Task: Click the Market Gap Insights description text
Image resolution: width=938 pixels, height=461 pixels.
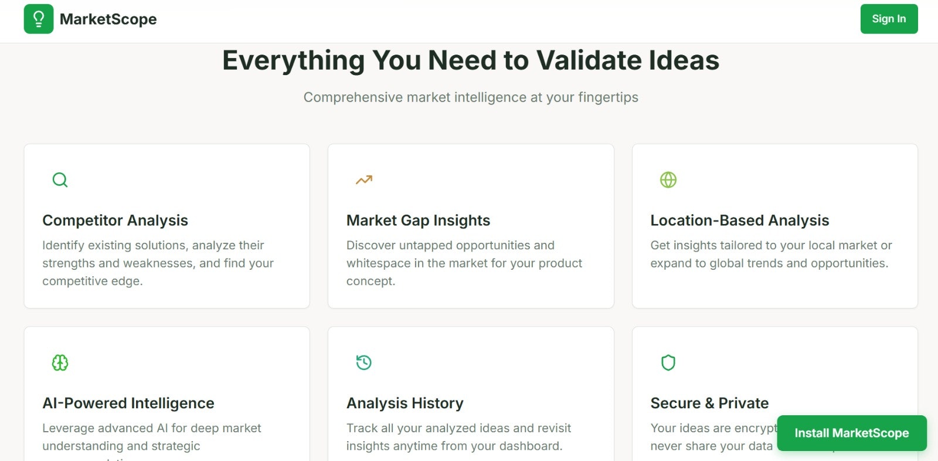Action: 464,263
